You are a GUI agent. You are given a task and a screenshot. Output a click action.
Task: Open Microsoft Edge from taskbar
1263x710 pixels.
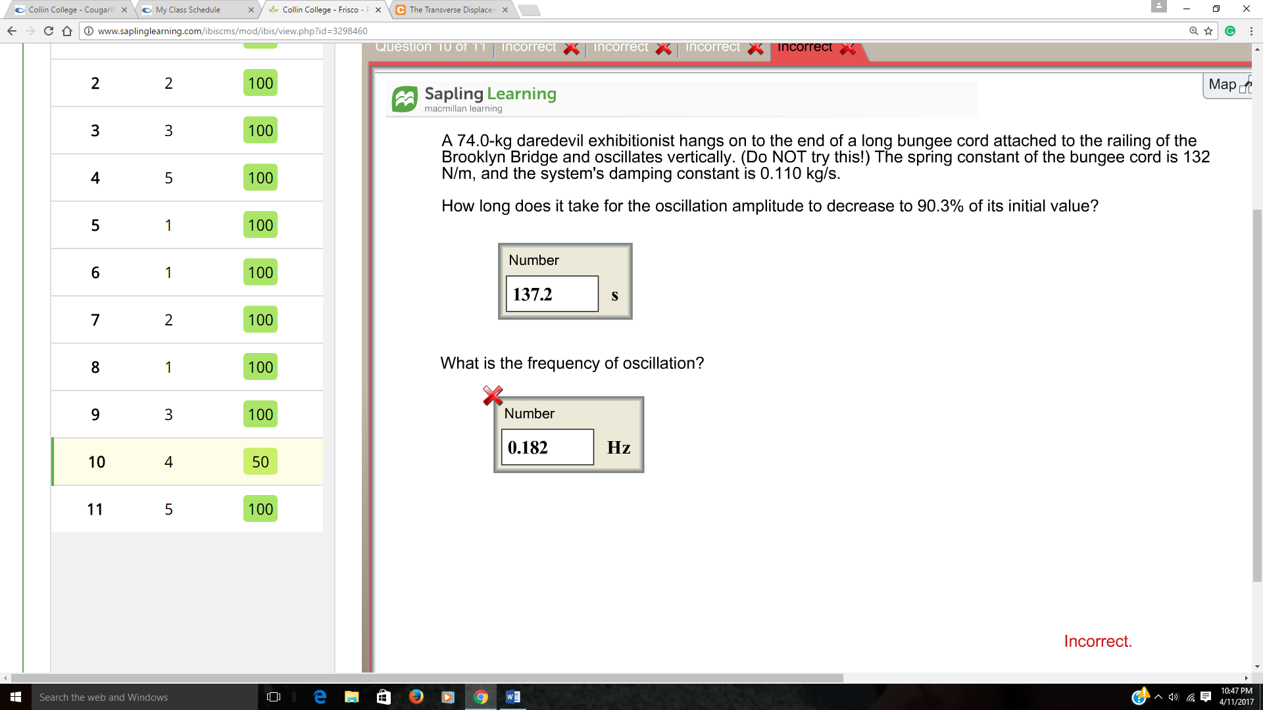(x=320, y=697)
